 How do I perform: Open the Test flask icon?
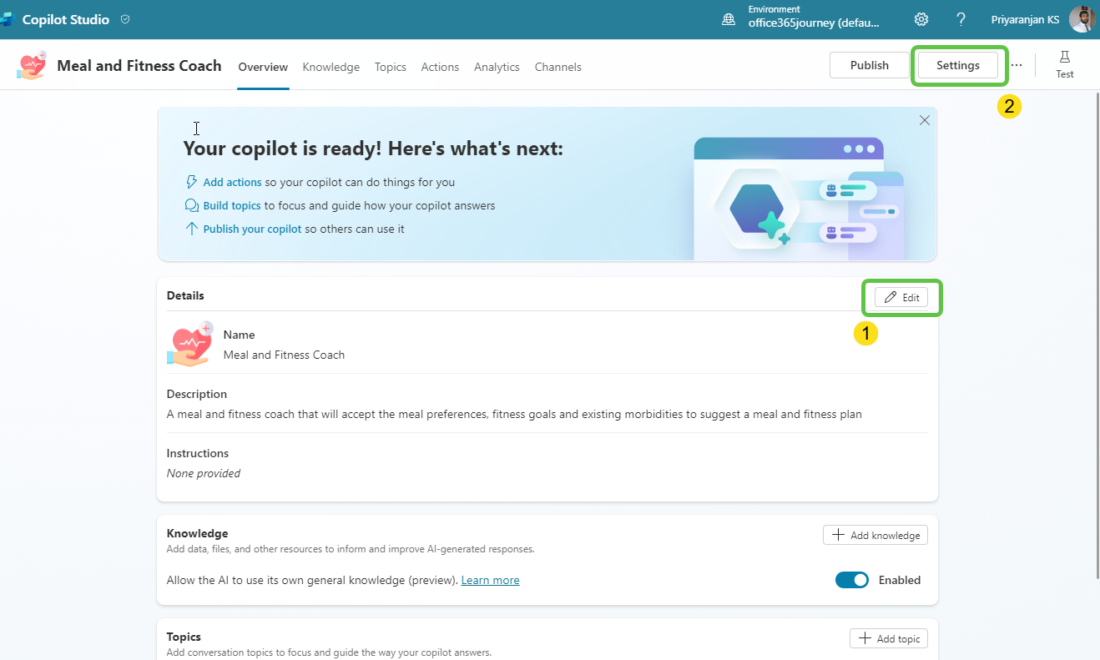(1064, 58)
